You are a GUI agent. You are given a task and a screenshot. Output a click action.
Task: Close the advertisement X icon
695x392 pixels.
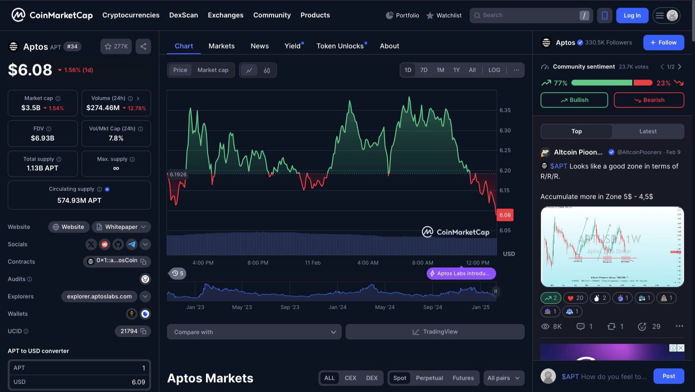coord(681,348)
